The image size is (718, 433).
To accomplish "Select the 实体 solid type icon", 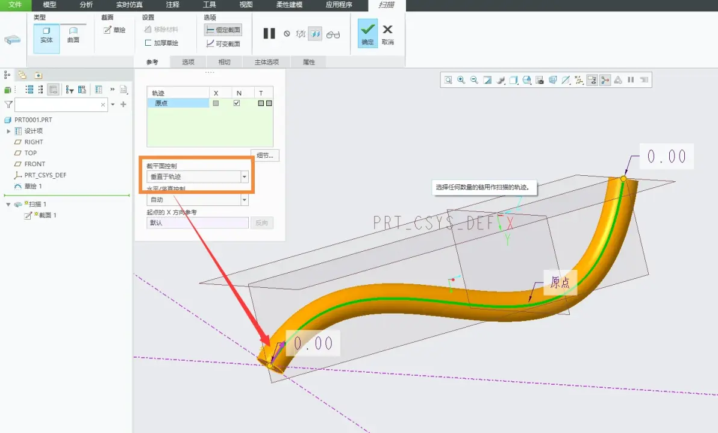I will tap(46, 36).
